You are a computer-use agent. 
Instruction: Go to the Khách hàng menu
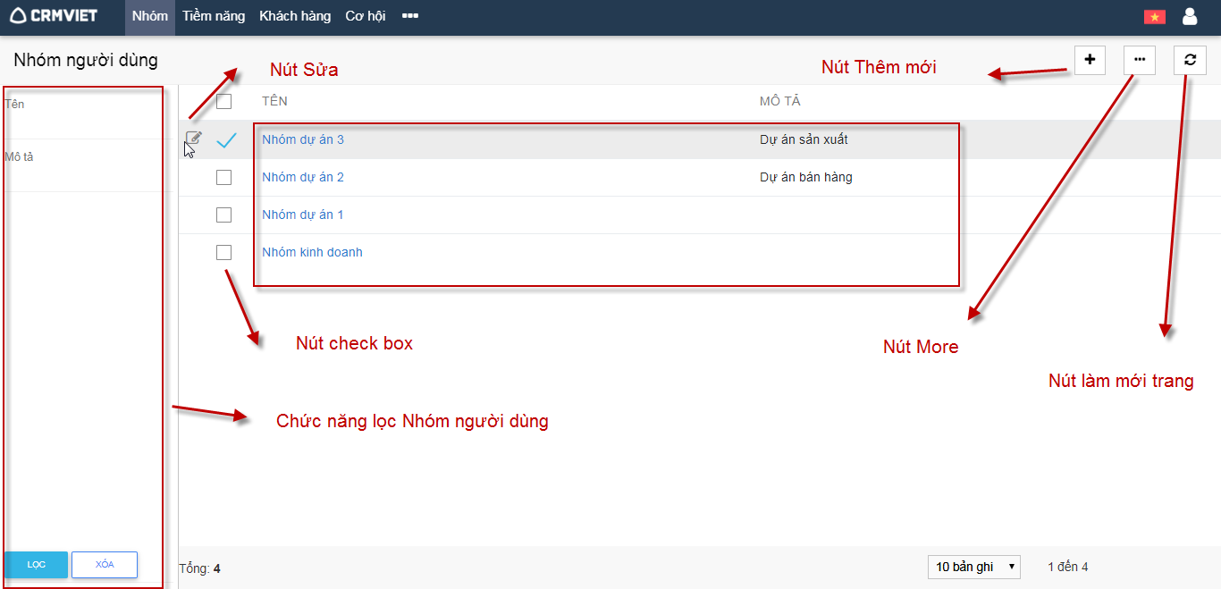click(x=295, y=16)
